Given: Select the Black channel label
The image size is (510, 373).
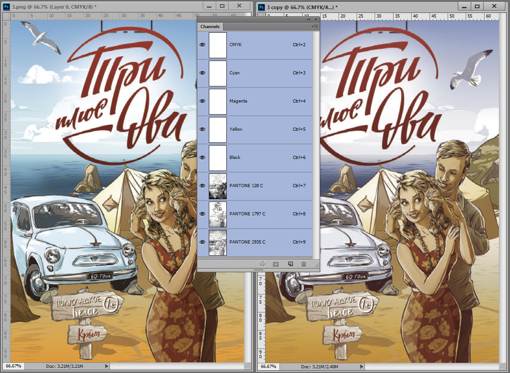Looking at the screenshot, I should (235, 158).
